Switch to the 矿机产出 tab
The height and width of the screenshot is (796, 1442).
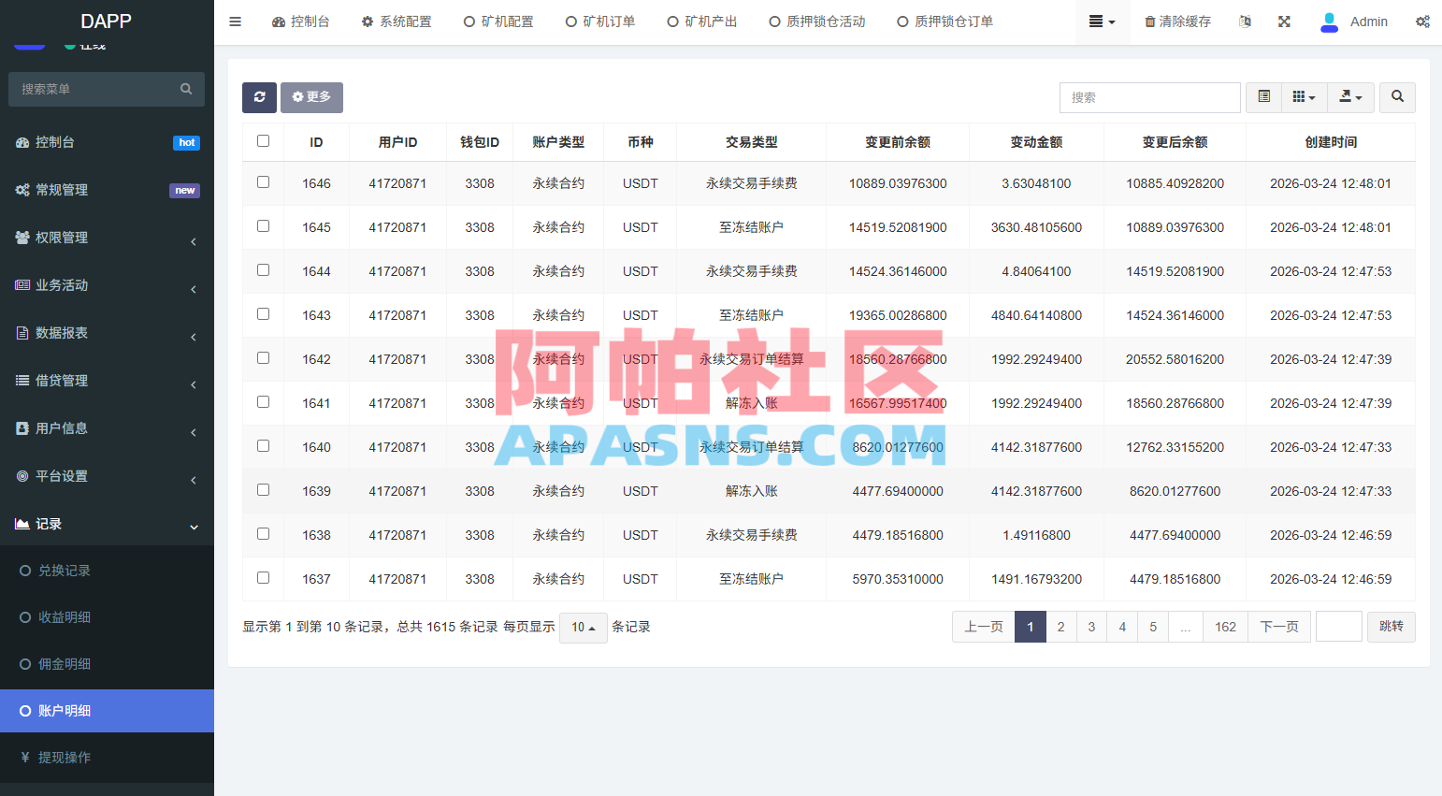pyautogui.click(x=702, y=22)
